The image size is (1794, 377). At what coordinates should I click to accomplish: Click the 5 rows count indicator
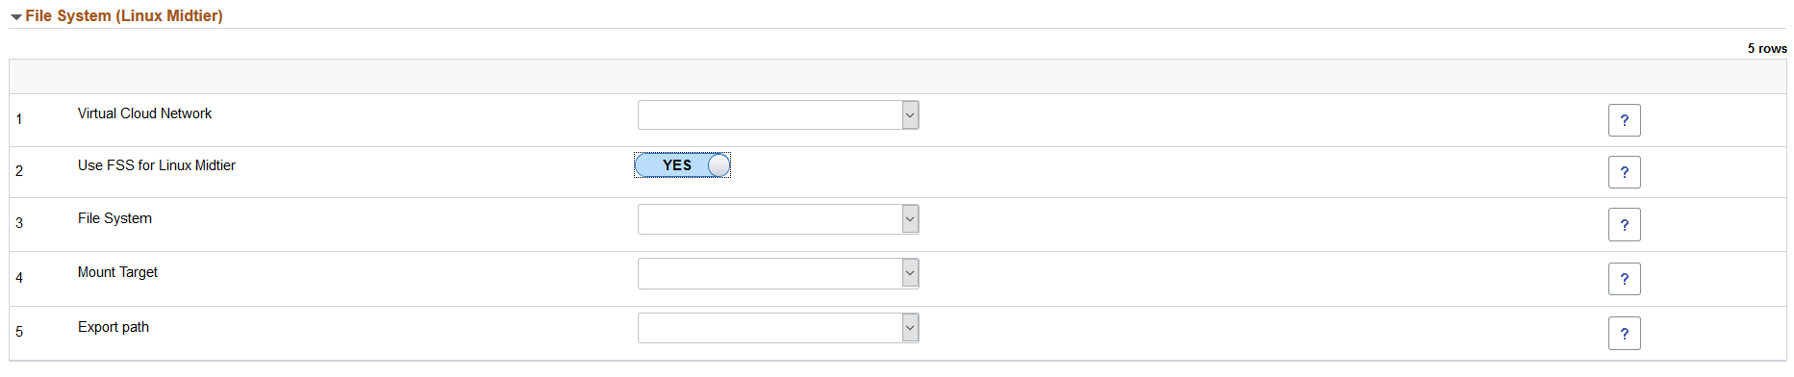coord(1767,48)
